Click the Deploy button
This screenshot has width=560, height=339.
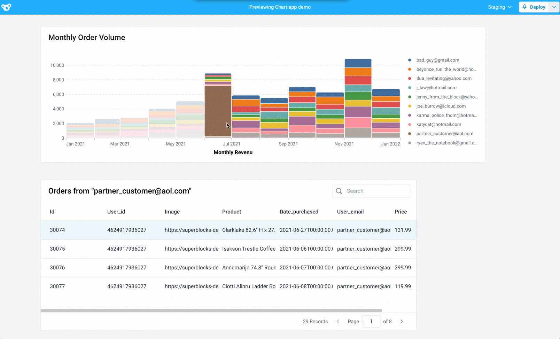(x=534, y=7)
